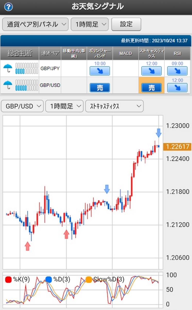Viewport: 192px width, 310px height.
Task: Click the leftmost red buy arrow marker
Action: click(27, 246)
